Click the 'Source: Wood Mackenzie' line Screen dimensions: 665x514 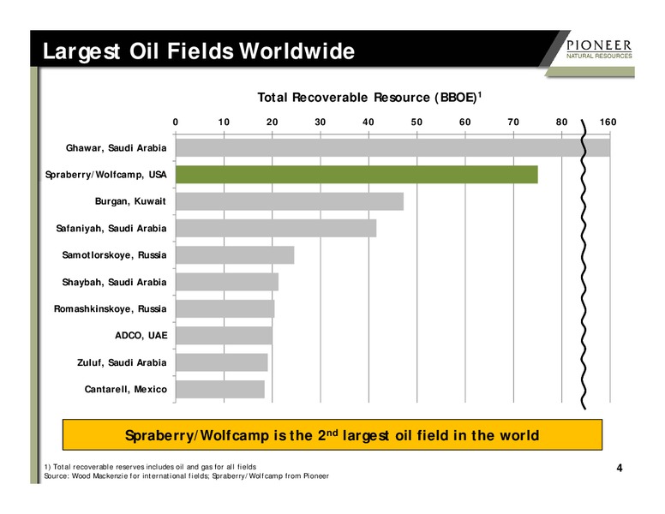(187, 475)
